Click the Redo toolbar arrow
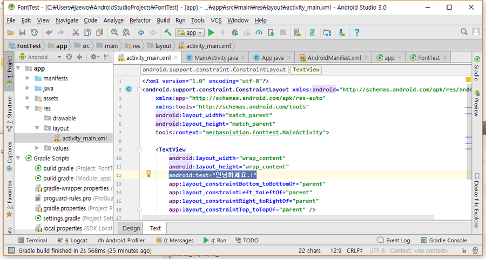Viewport: 486px width, 259px height. (61, 32)
